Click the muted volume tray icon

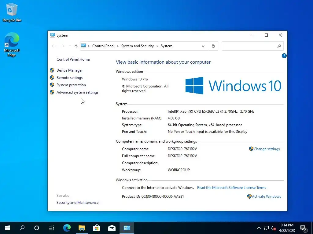(x=274, y=228)
